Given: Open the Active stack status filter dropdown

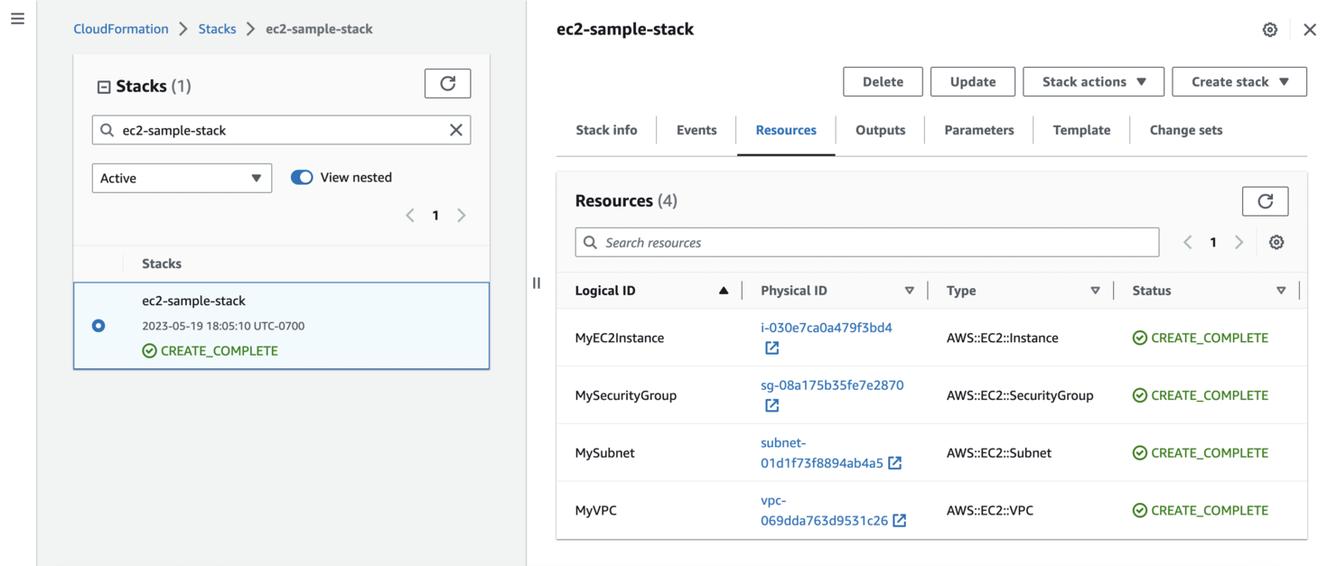Looking at the screenshot, I should pyautogui.click(x=181, y=178).
